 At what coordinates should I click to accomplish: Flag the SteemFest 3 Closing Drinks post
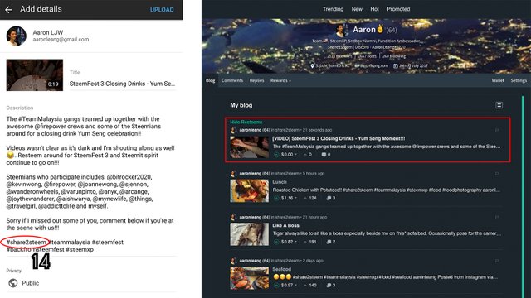point(497,130)
